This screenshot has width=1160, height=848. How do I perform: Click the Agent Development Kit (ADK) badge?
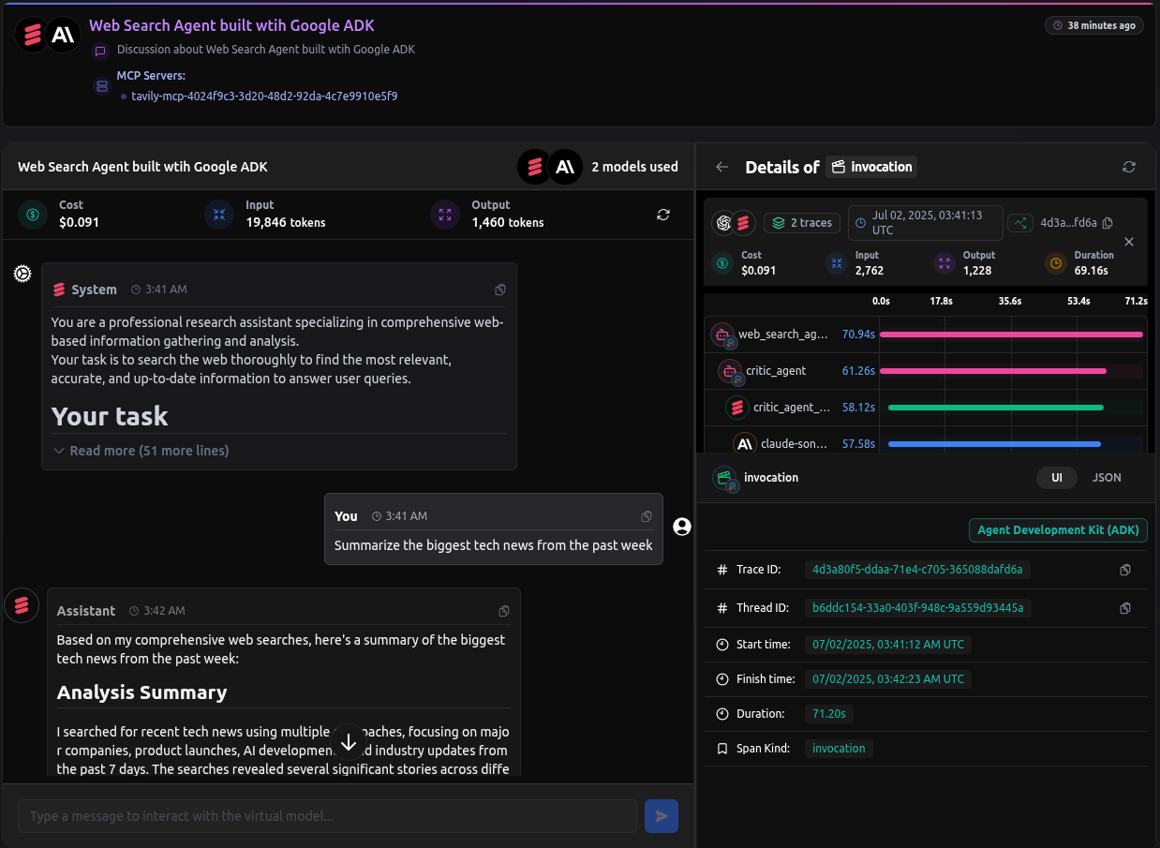point(1058,530)
